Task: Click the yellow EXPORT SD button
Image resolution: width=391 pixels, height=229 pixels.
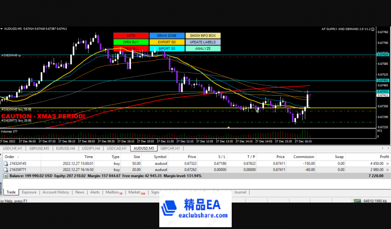Action: 167,42
